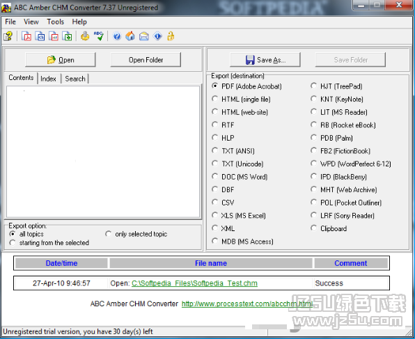Click the export to HTML toolbar icon
This screenshot has height=339, width=415.
tap(40, 36)
